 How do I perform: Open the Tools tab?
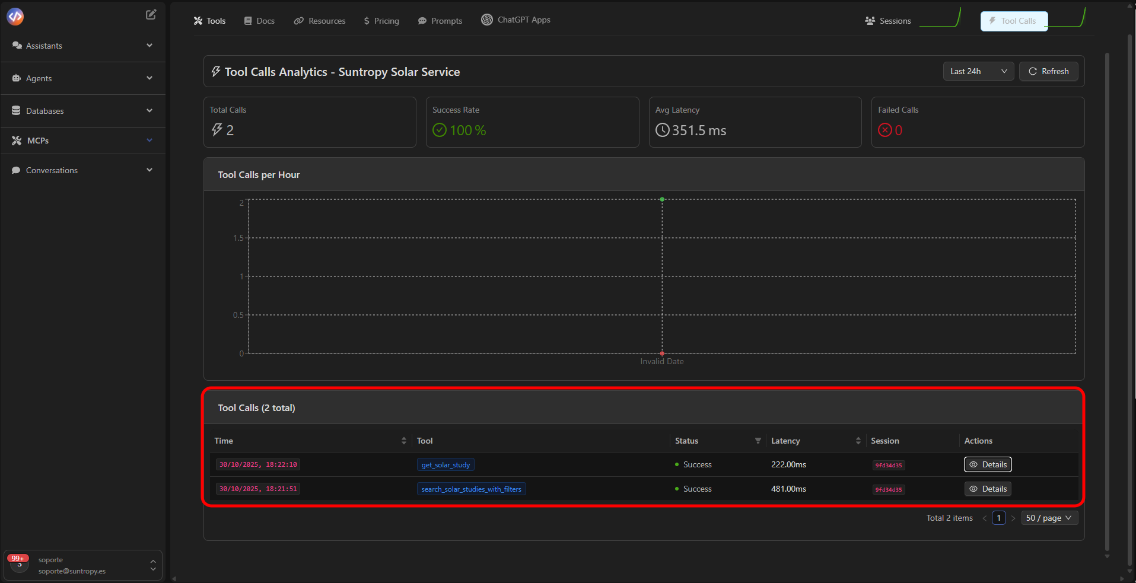(209, 21)
